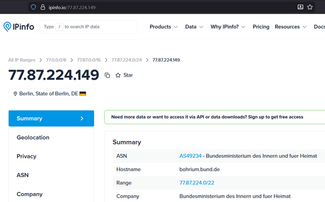Click the browser address bar URL
325x202 pixels.
(x=72, y=8)
